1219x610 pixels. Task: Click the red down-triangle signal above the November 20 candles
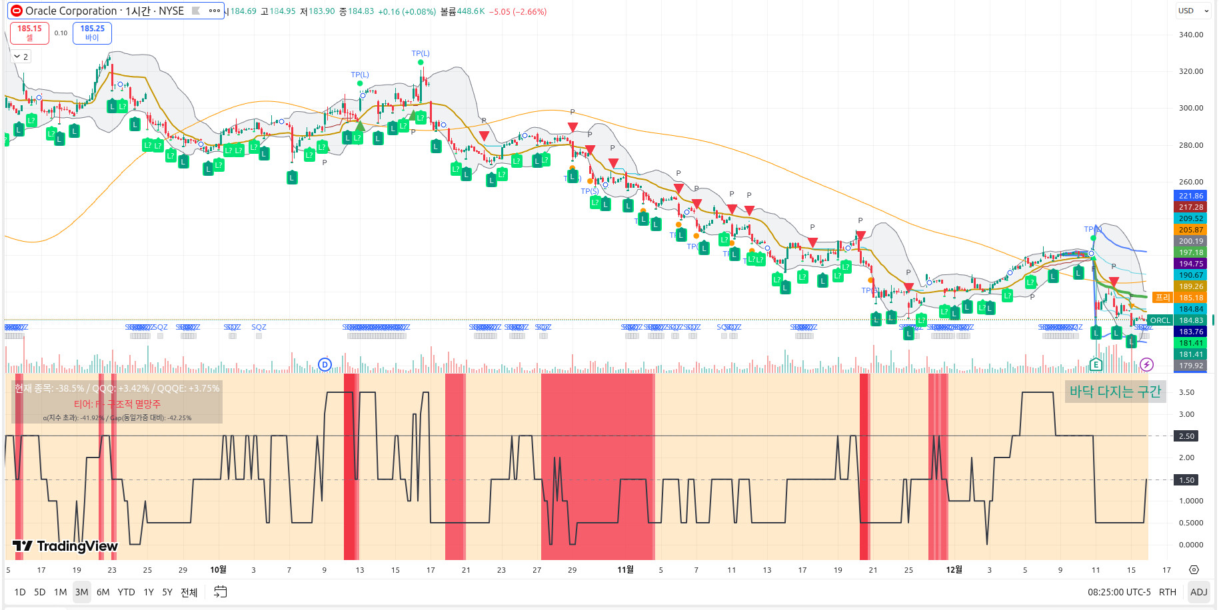(x=860, y=236)
